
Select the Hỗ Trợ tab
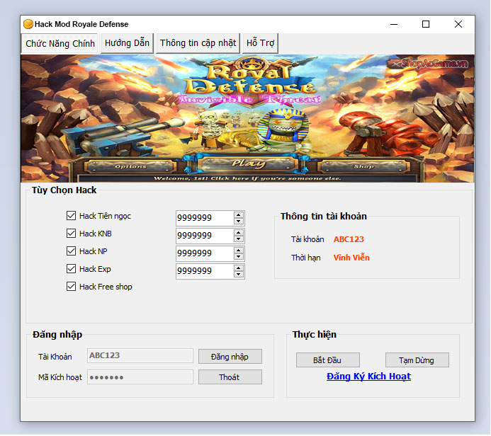[260, 43]
